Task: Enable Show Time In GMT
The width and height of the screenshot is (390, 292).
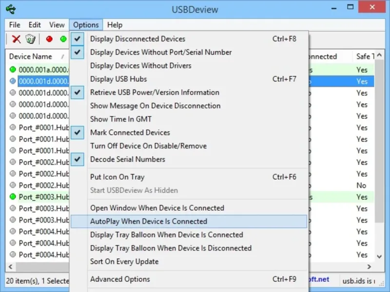Action: (x=189, y=119)
